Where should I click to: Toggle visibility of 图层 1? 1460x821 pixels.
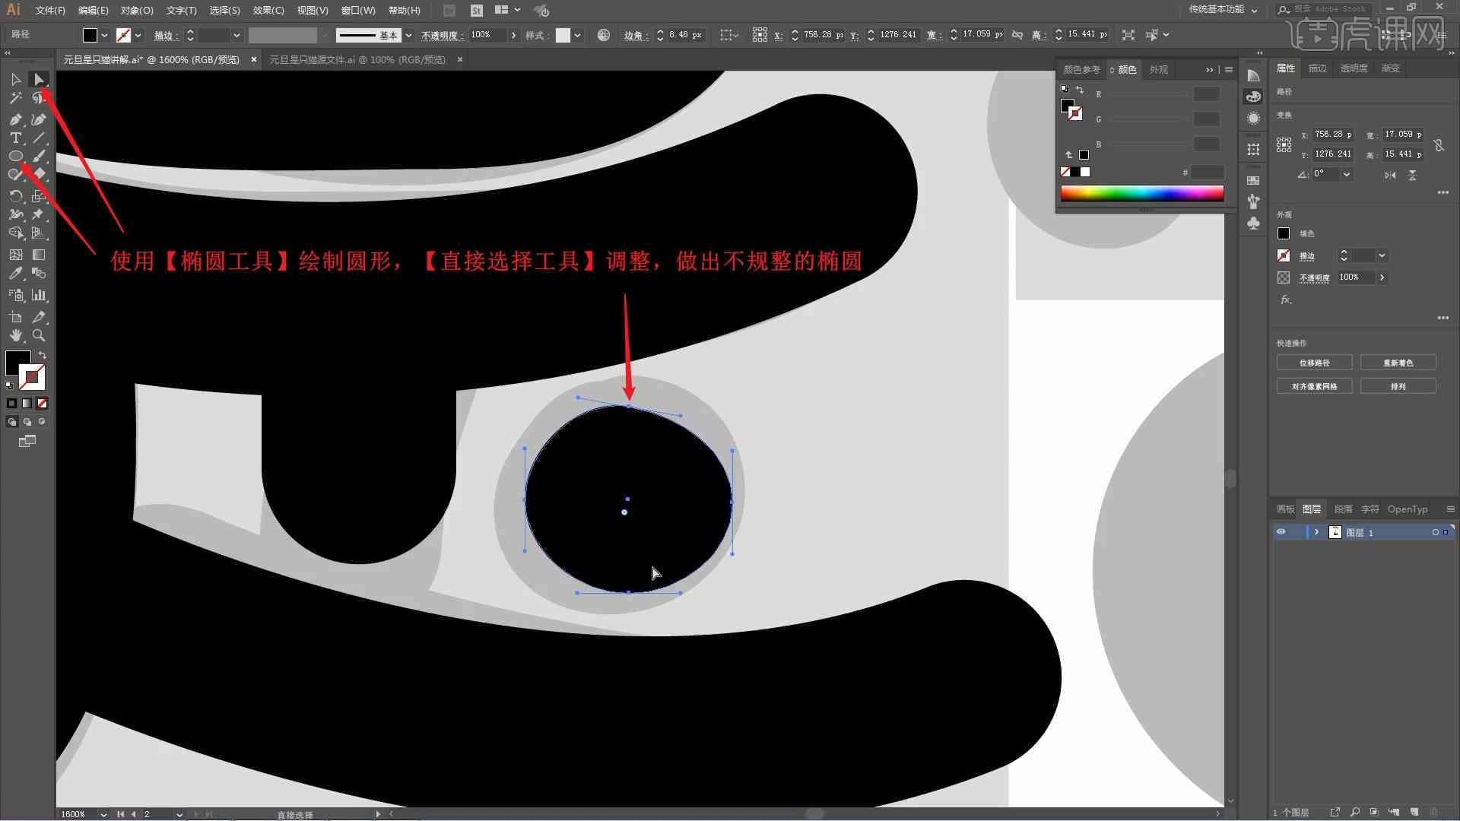(x=1283, y=532)
